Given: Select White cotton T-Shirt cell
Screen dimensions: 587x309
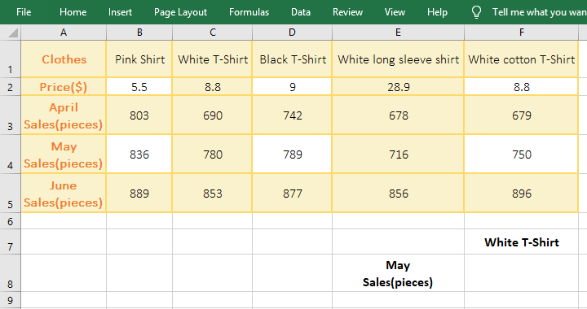Looking at the screenshot, I should tap(521, 59).
